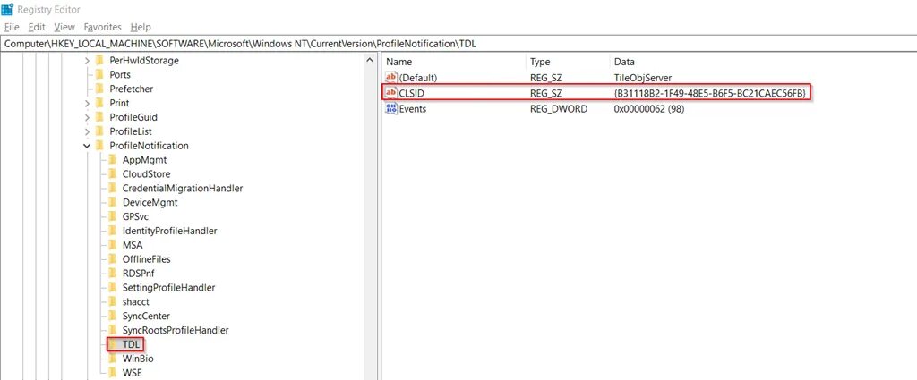Click the WSE folder icon
Image resolution: width=917 pixels, height=380 pixels.
click(113, 373)
